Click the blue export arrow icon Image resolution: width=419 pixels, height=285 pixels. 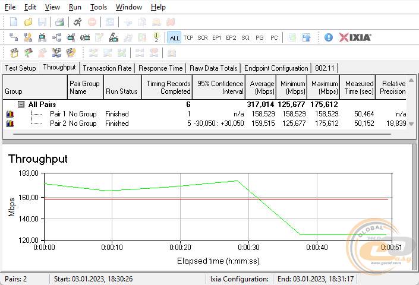click(306, 37)
